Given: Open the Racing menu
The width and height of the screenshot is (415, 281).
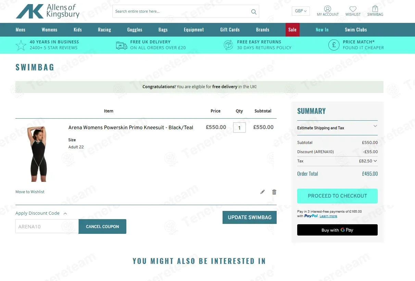Looking at the screenshot, I should (x=104, y=30).
